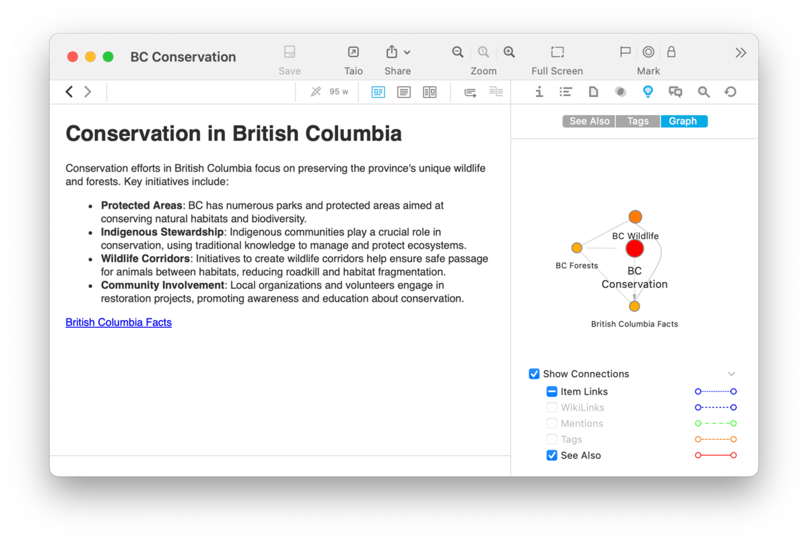The height and width of the screenshot is (542, 808).
Task: Expand toolbar overflow double-chevron
Action: pyautogui.click(x=741, y=53)
